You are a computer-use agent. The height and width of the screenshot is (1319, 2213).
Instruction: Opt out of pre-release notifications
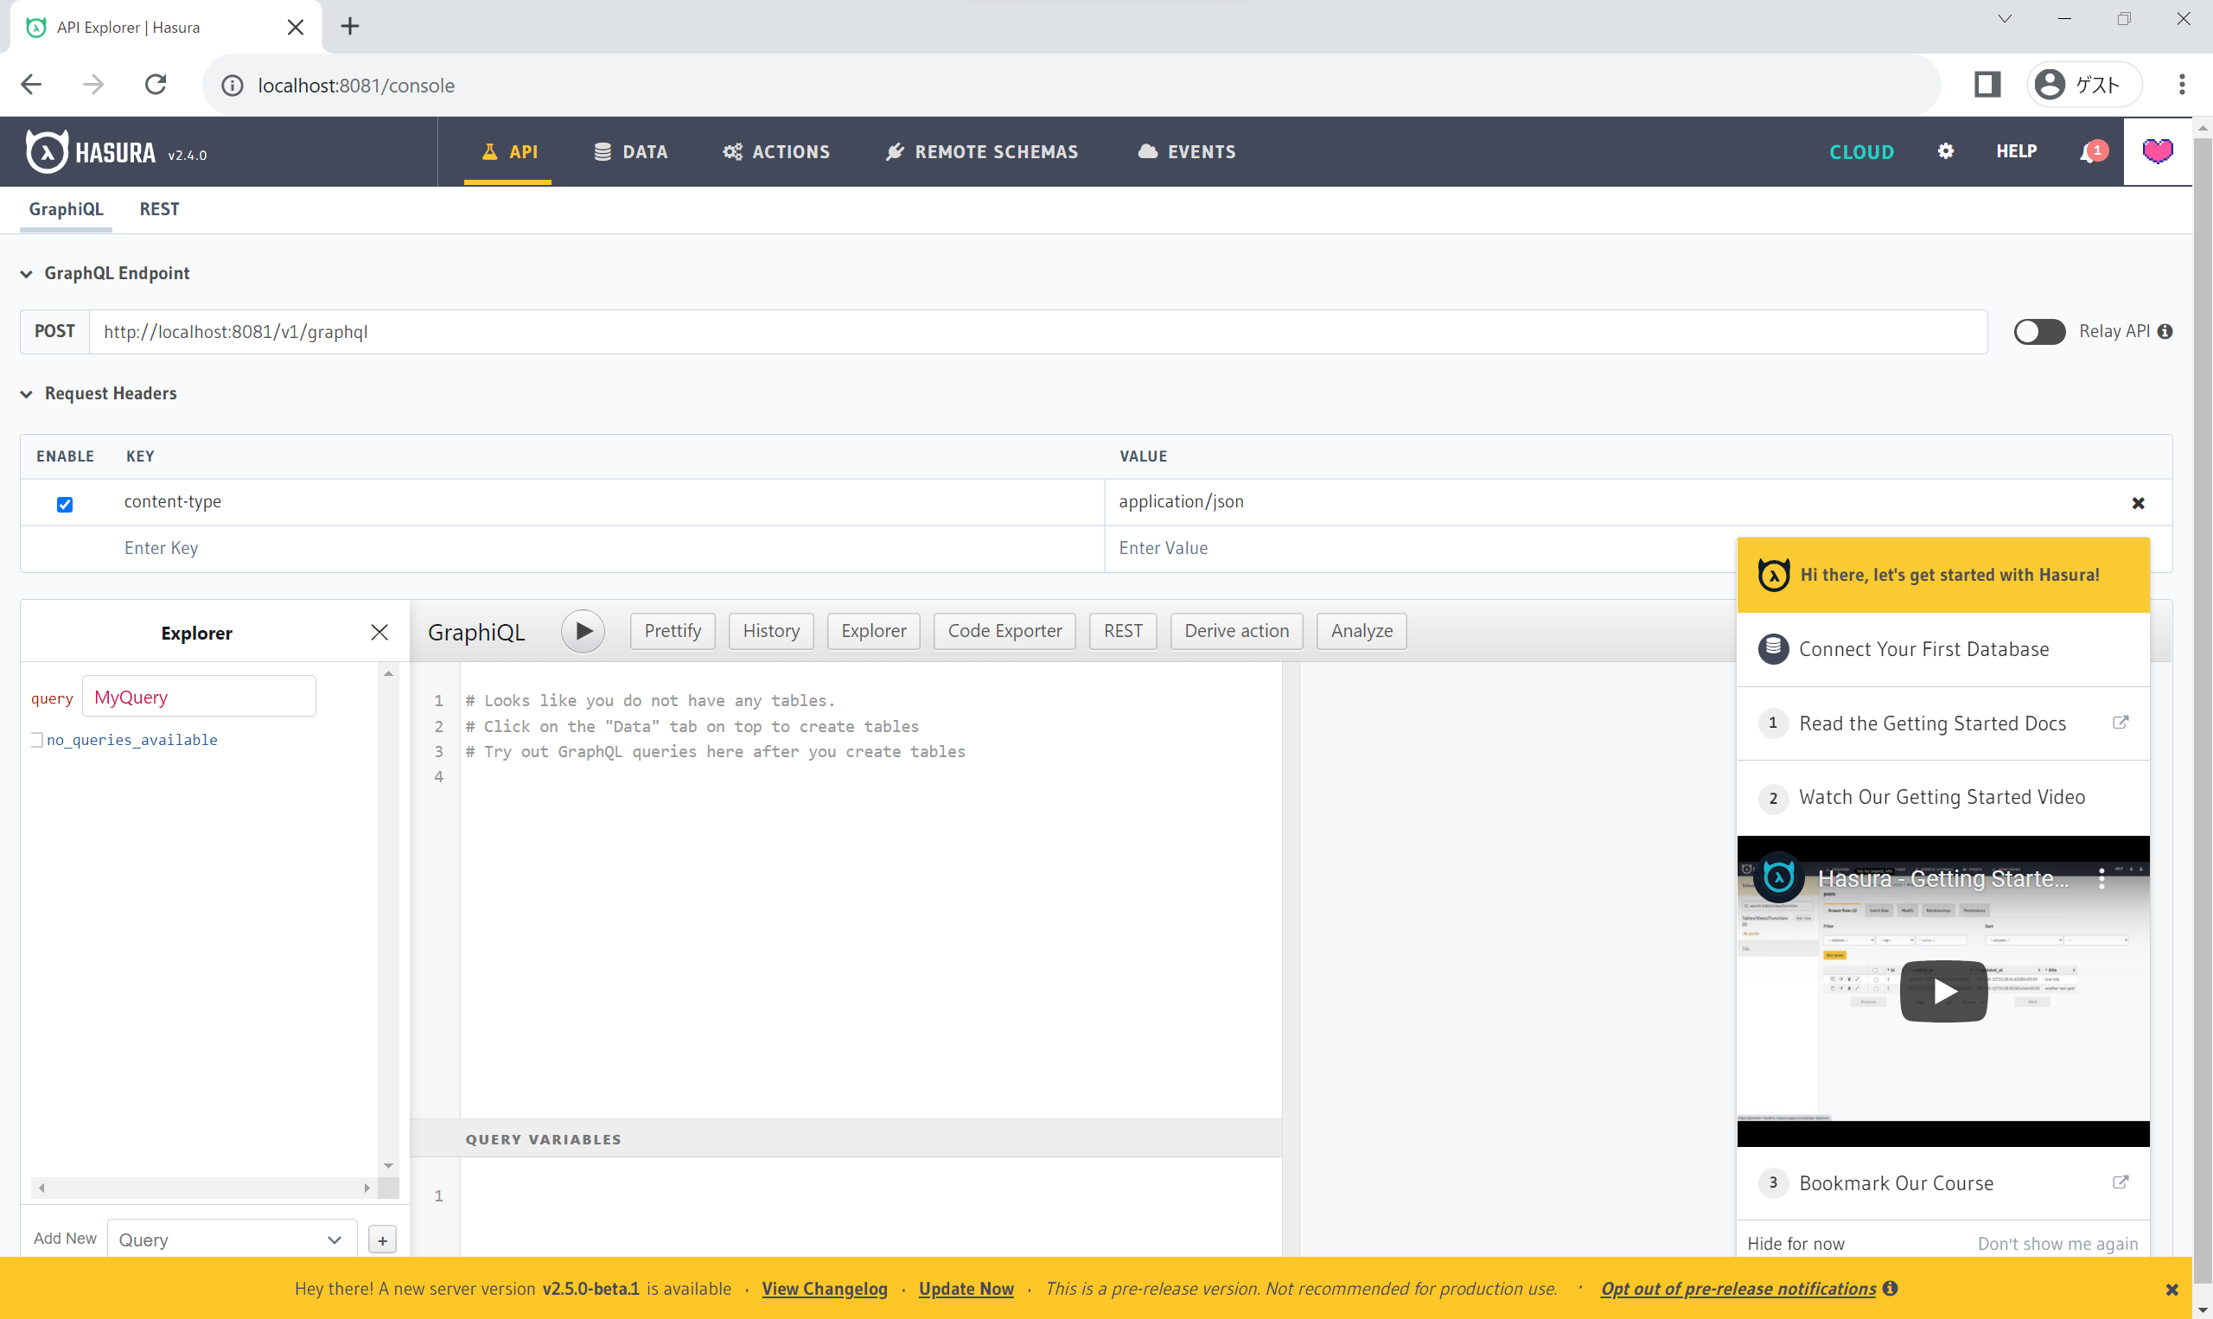click(x=1738, y=1289)
